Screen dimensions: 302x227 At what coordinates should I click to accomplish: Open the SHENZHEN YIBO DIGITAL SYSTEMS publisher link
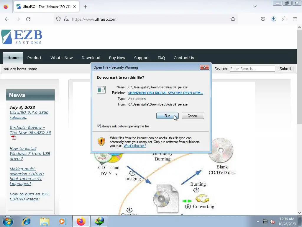coord(166,93)
